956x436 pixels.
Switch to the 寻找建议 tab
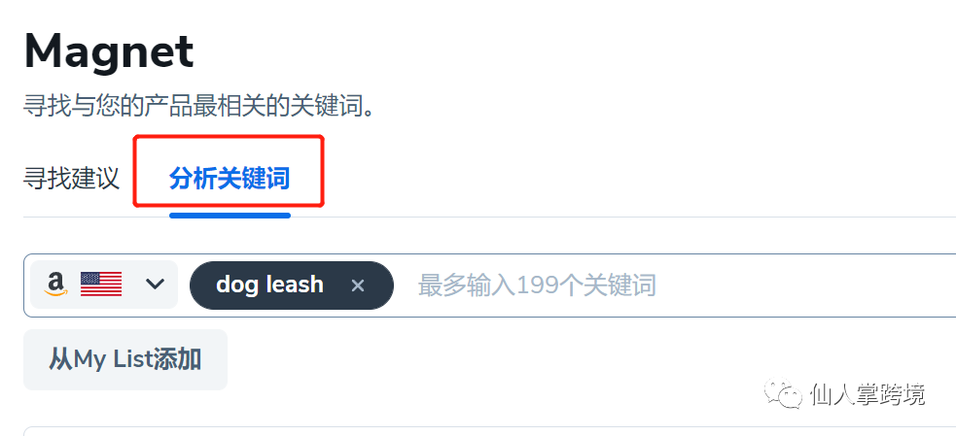tap(71, 179)
